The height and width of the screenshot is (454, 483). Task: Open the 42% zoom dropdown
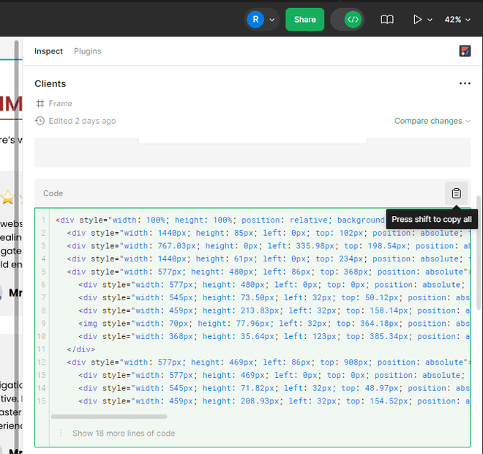point(457,20)
